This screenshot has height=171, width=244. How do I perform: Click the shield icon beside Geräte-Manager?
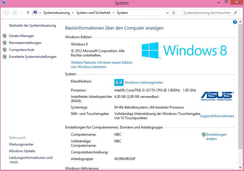point(5,36)
